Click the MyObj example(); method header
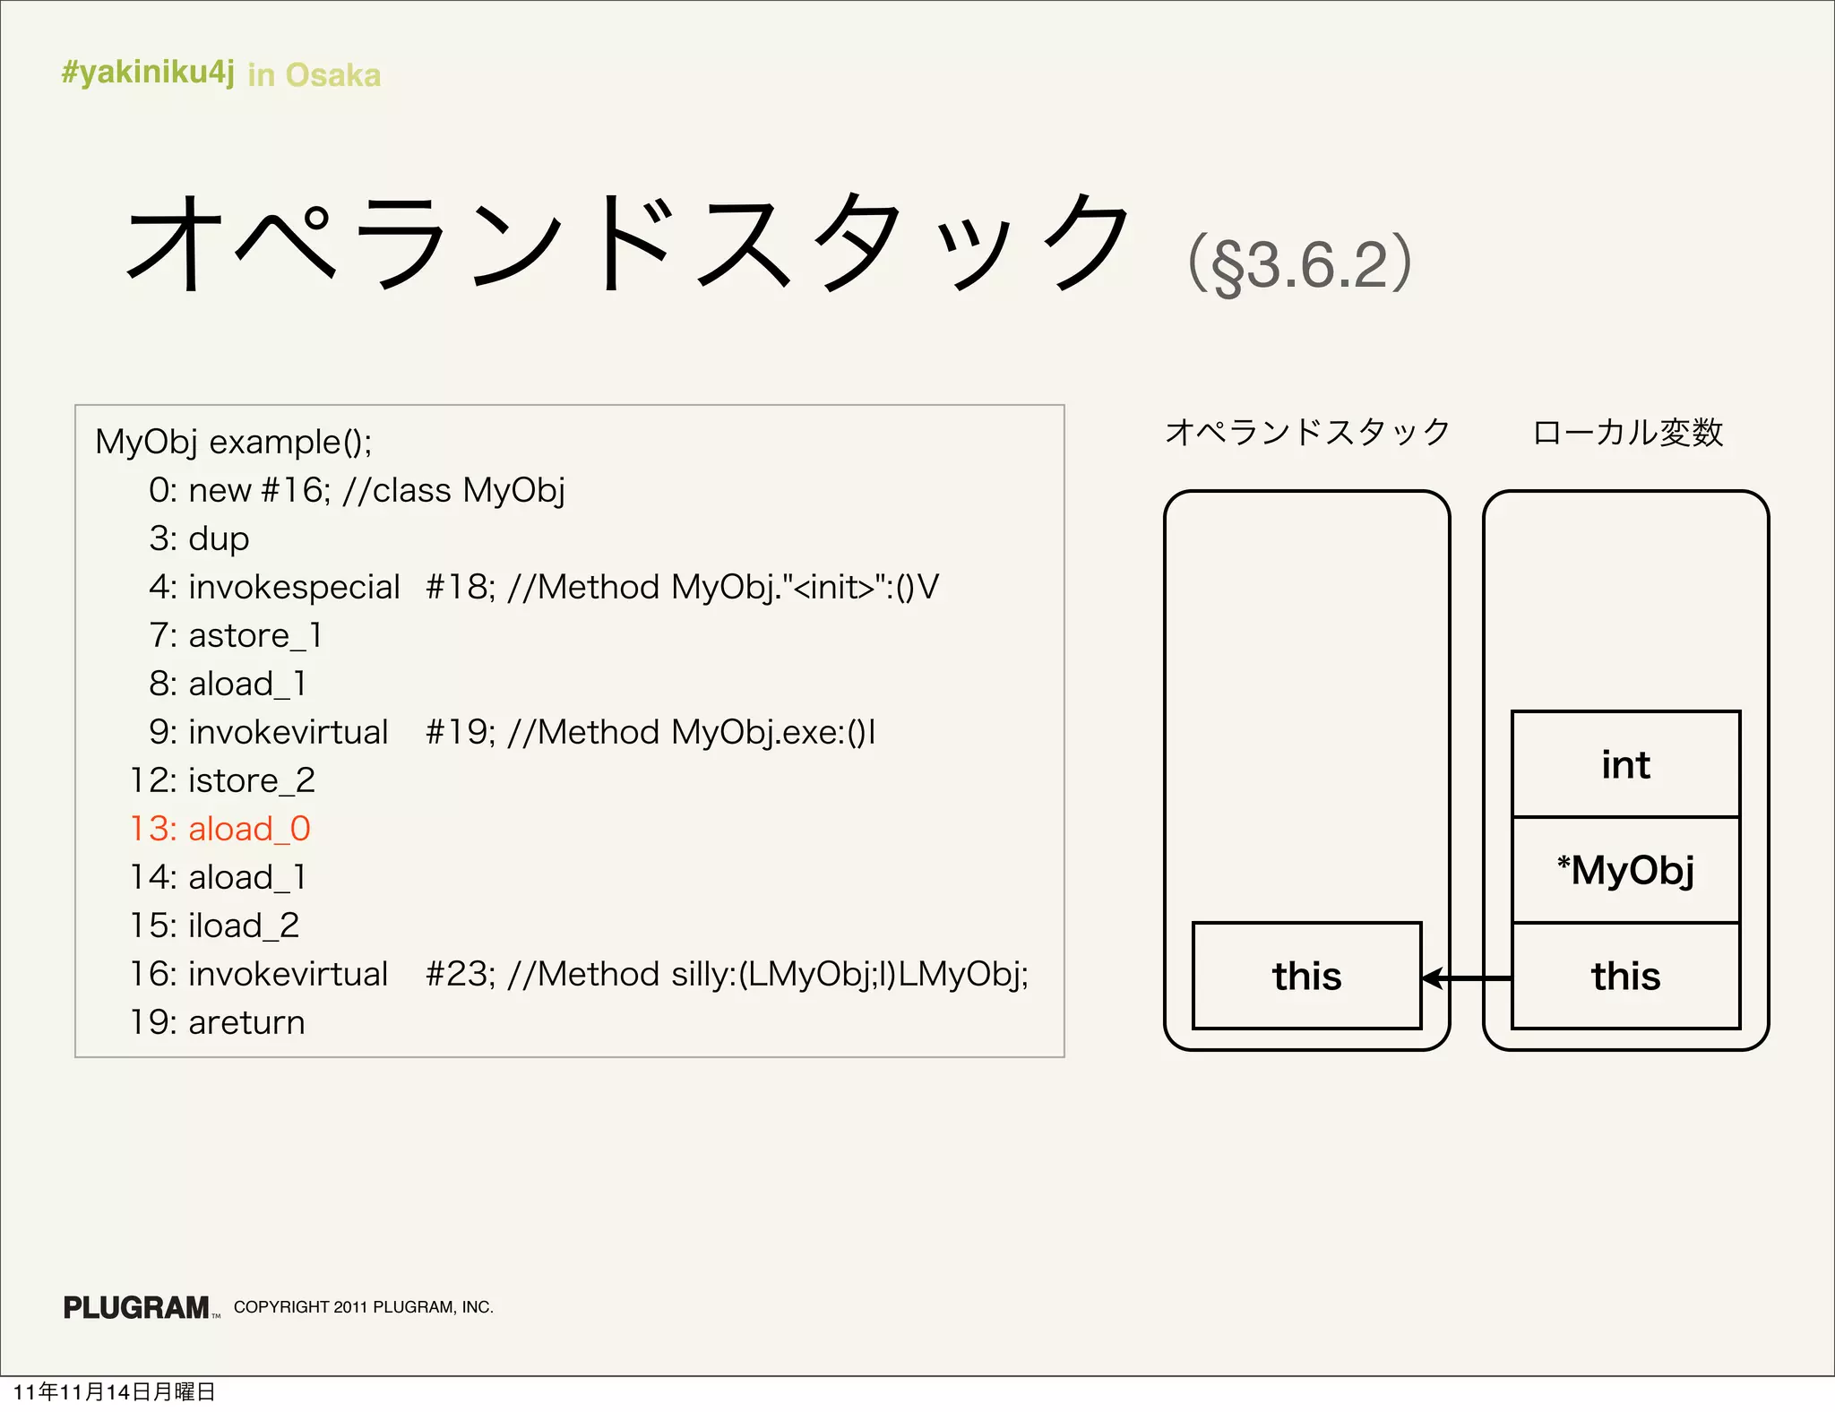Image resolution: width=1835 pixels, height=1412 pixels. (233, 442)
